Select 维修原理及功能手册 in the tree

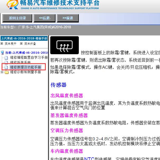pos(25,67)
